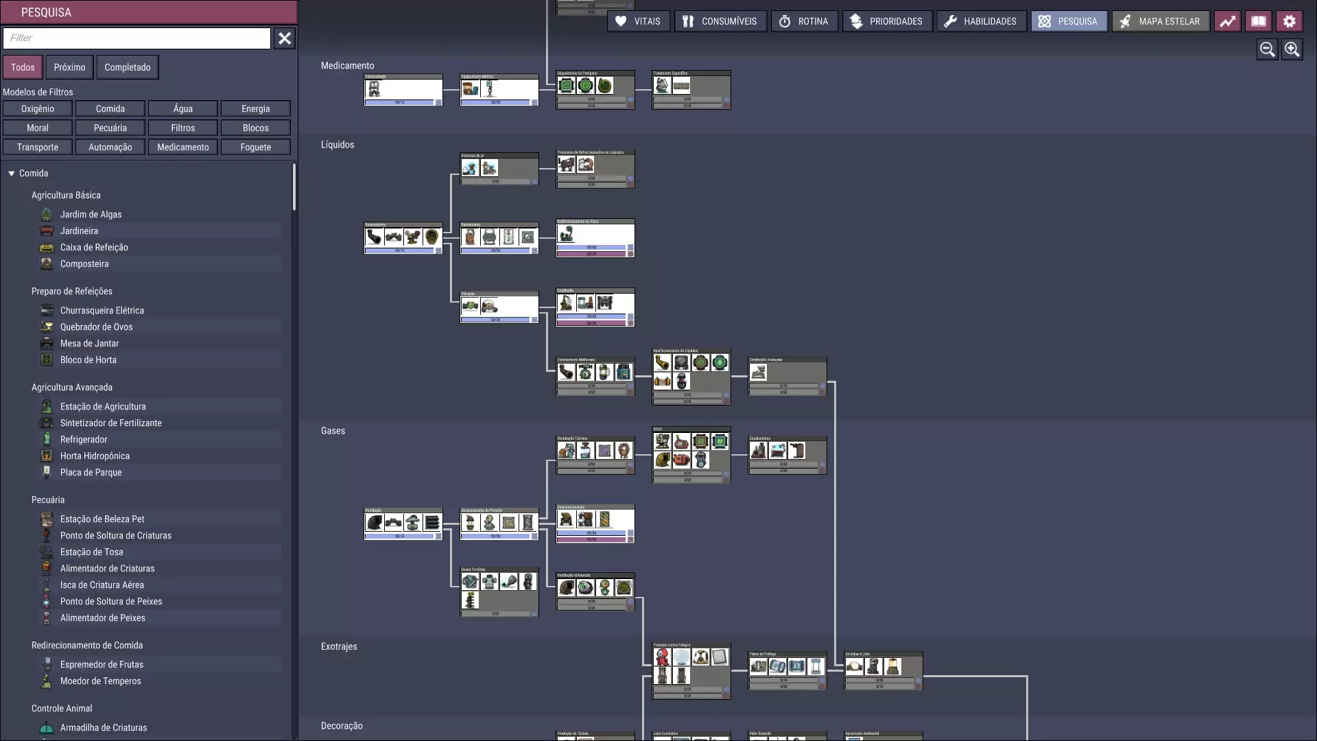The height and width of the screenshot is (741, 1317).
Task: Open the colony report chart icon
Action: pos(1227,21)
